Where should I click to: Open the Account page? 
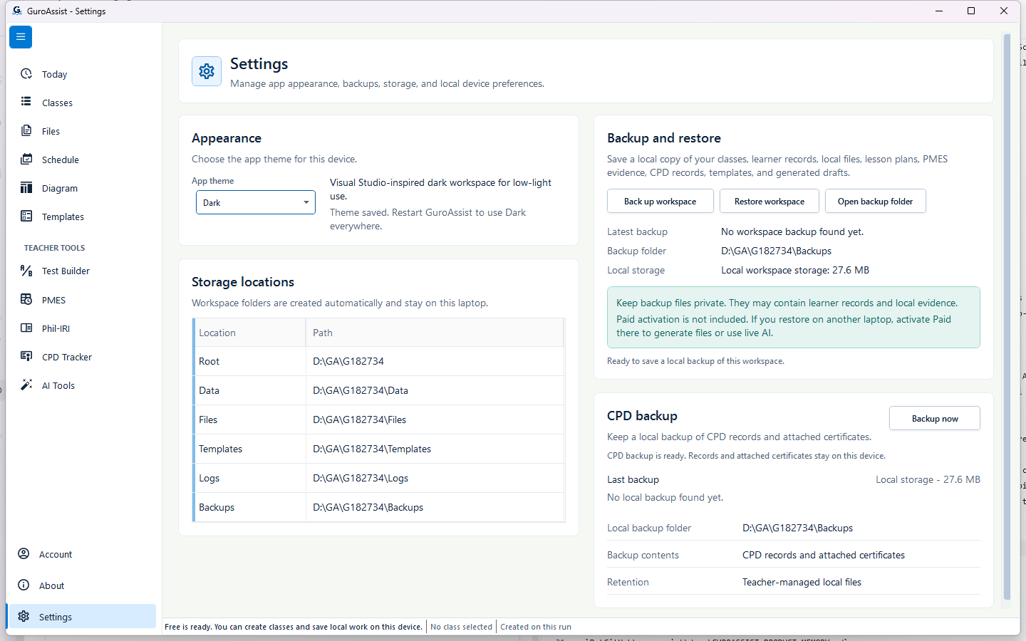(x=82, y=554)
